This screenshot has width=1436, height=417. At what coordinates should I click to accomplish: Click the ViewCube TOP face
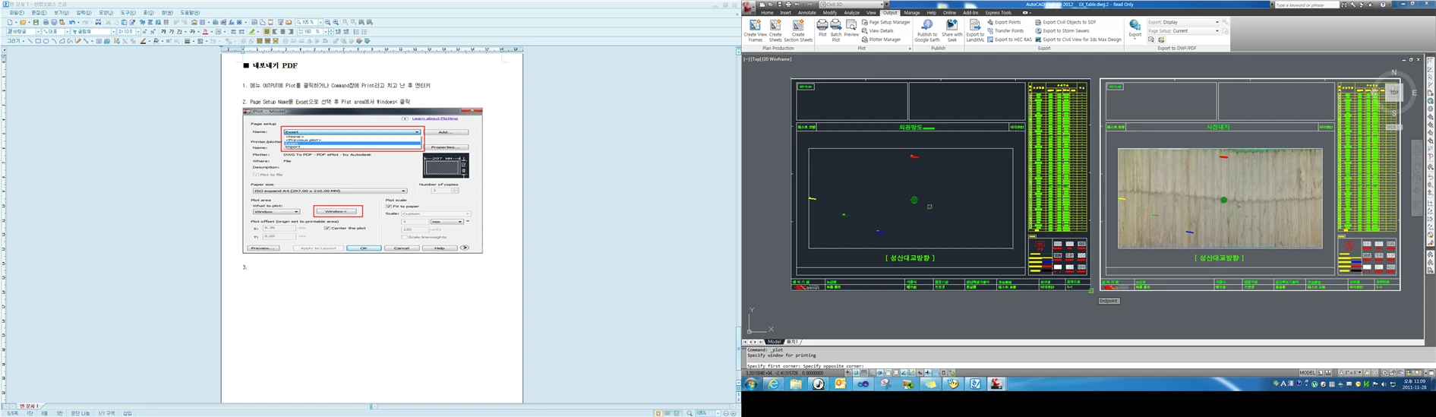(1393, 91)
